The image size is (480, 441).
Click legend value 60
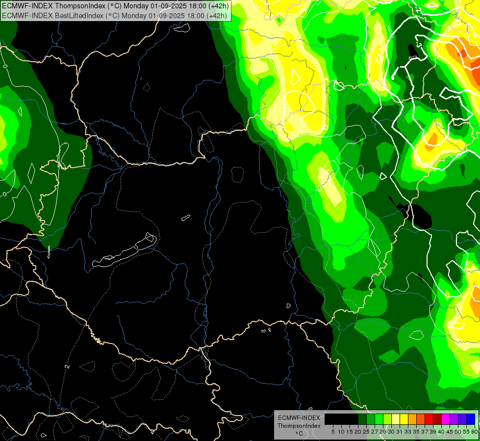pyautogui.click(x=475, y=432)
